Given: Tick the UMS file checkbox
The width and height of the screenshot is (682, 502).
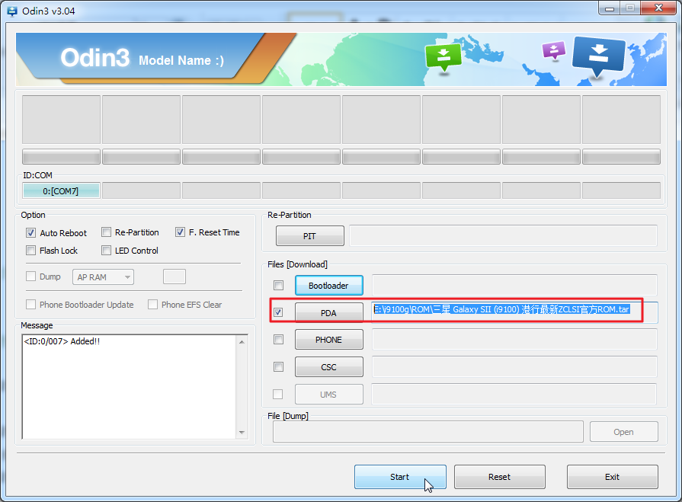Looking at the screenshot, I should click(x=277, y=395).
